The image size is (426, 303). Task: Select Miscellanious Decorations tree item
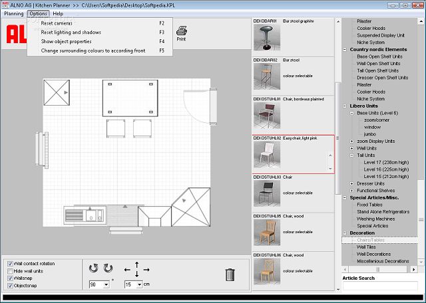383,261
